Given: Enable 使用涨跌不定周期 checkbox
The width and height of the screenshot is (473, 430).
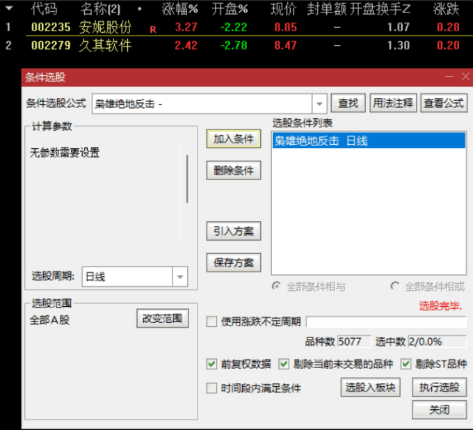Looking at the screenshot, I should (x=211, y=321).
